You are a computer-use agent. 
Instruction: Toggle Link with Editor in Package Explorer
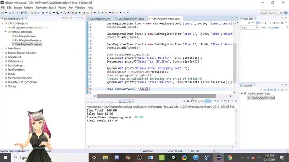[67, 18]
